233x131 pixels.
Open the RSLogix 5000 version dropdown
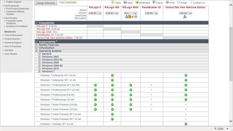(x=135, y=13)
